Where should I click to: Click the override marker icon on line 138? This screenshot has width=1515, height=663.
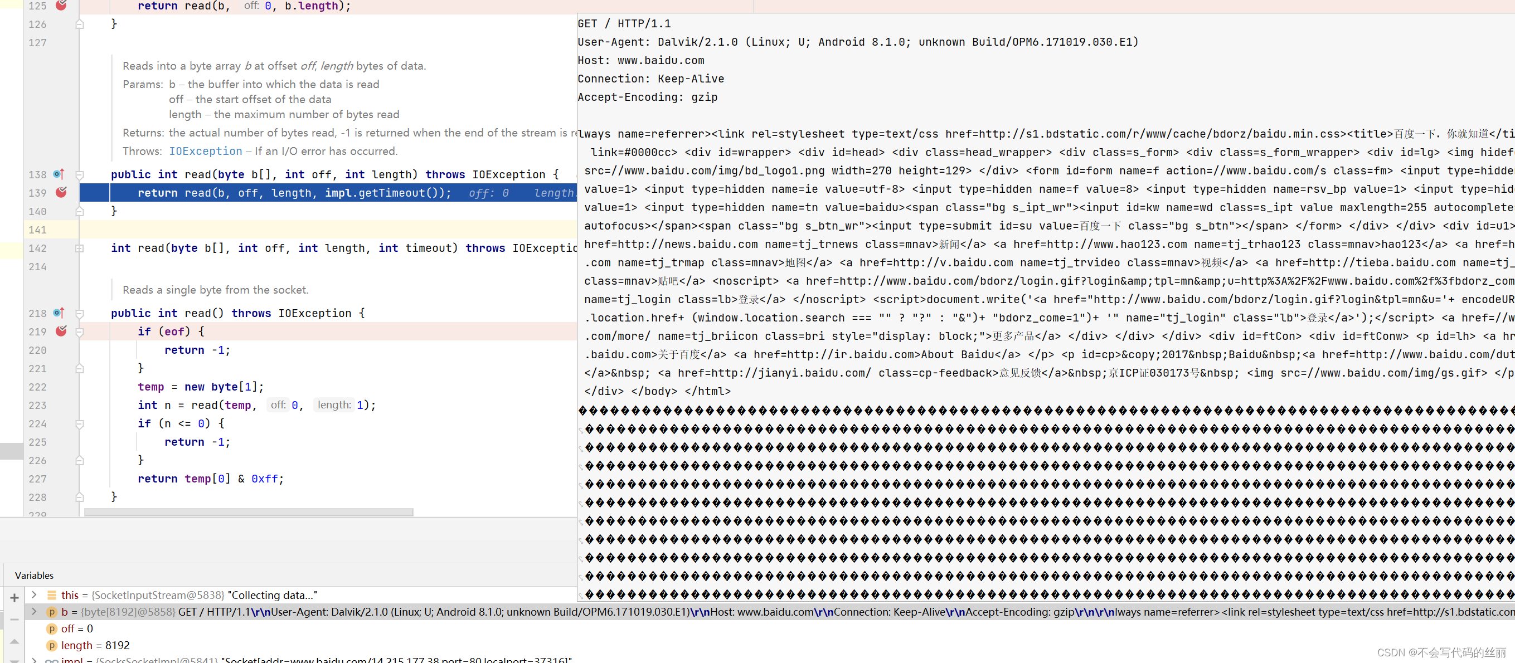[x=58, y=174]
